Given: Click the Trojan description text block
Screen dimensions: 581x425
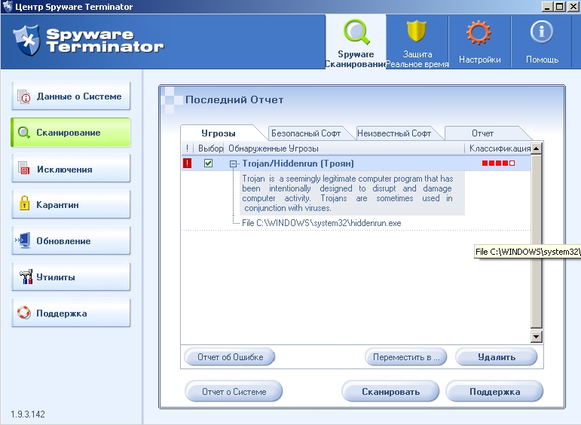Looking at the screenshot, I should click(x=352, y=193).
